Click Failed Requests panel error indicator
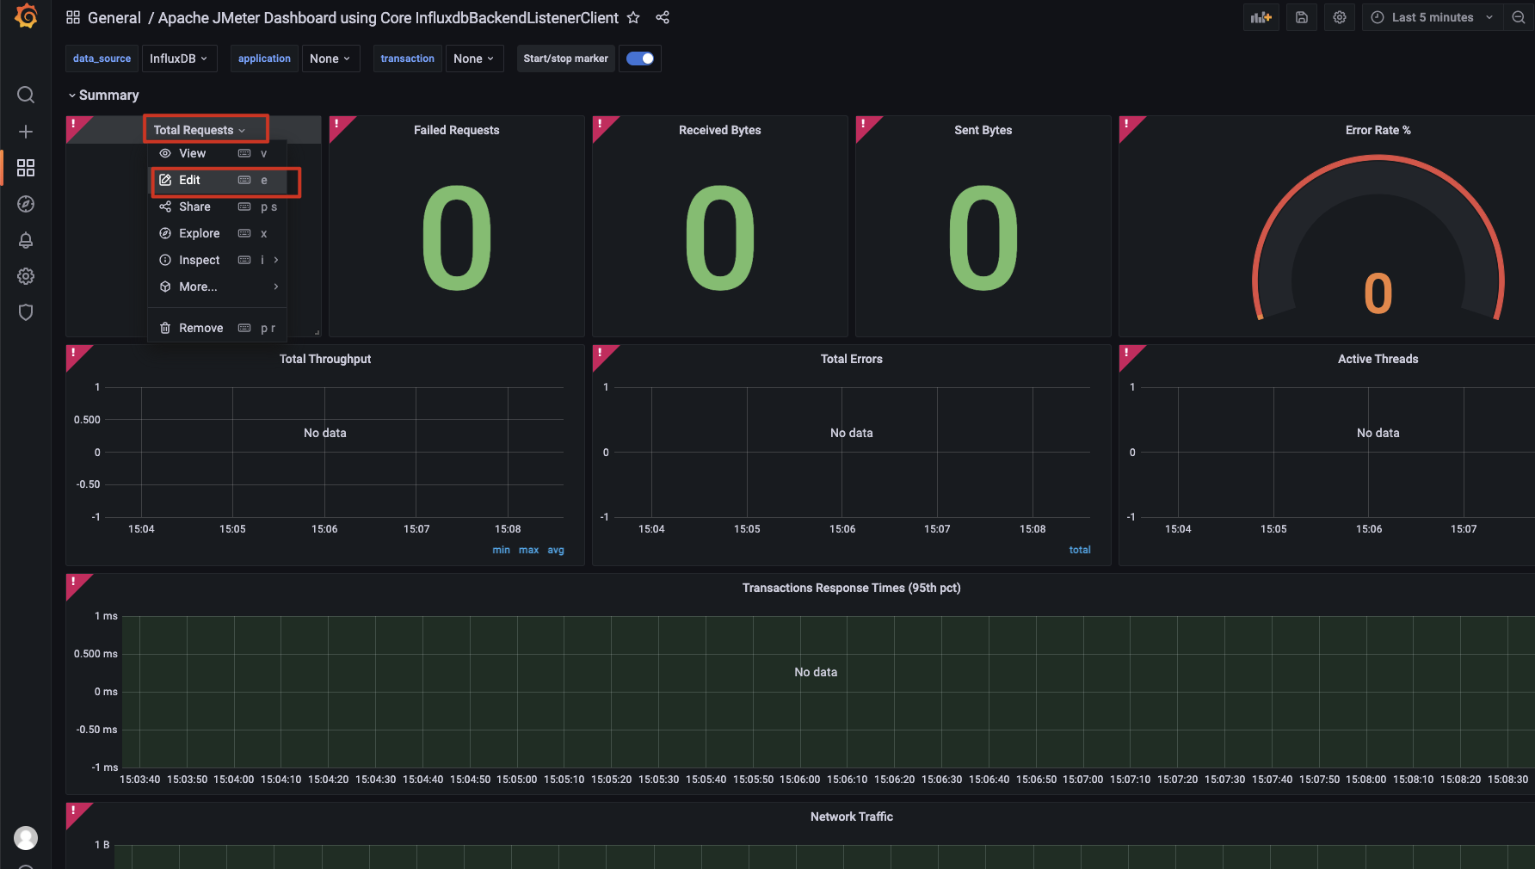The width and height of the screenshot is (1535, 869). click(x=337, y=124)
